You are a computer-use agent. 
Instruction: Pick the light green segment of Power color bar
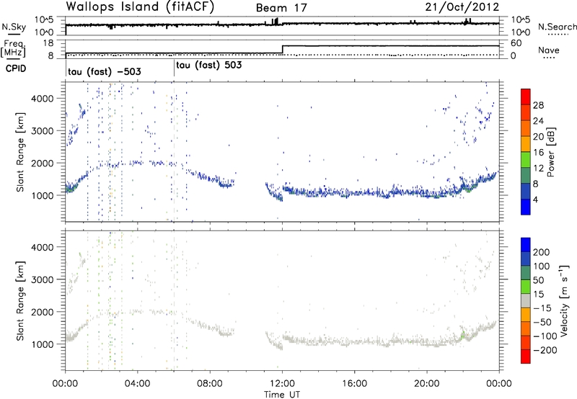526,159
